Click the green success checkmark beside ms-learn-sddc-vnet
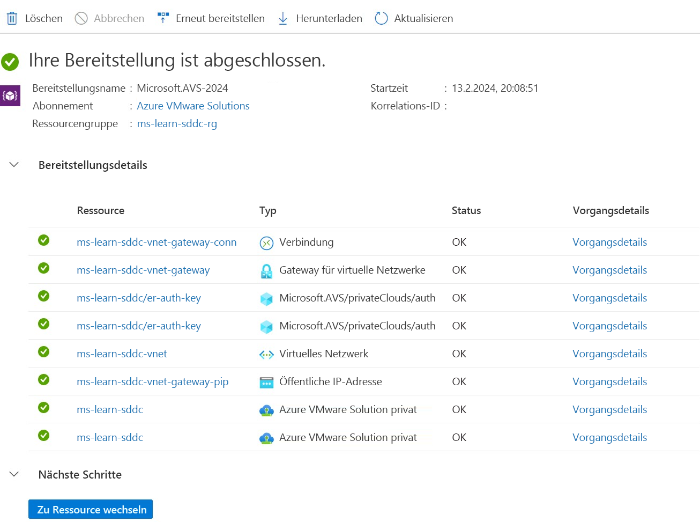700x522 pixels. click(x=43, y=352)
